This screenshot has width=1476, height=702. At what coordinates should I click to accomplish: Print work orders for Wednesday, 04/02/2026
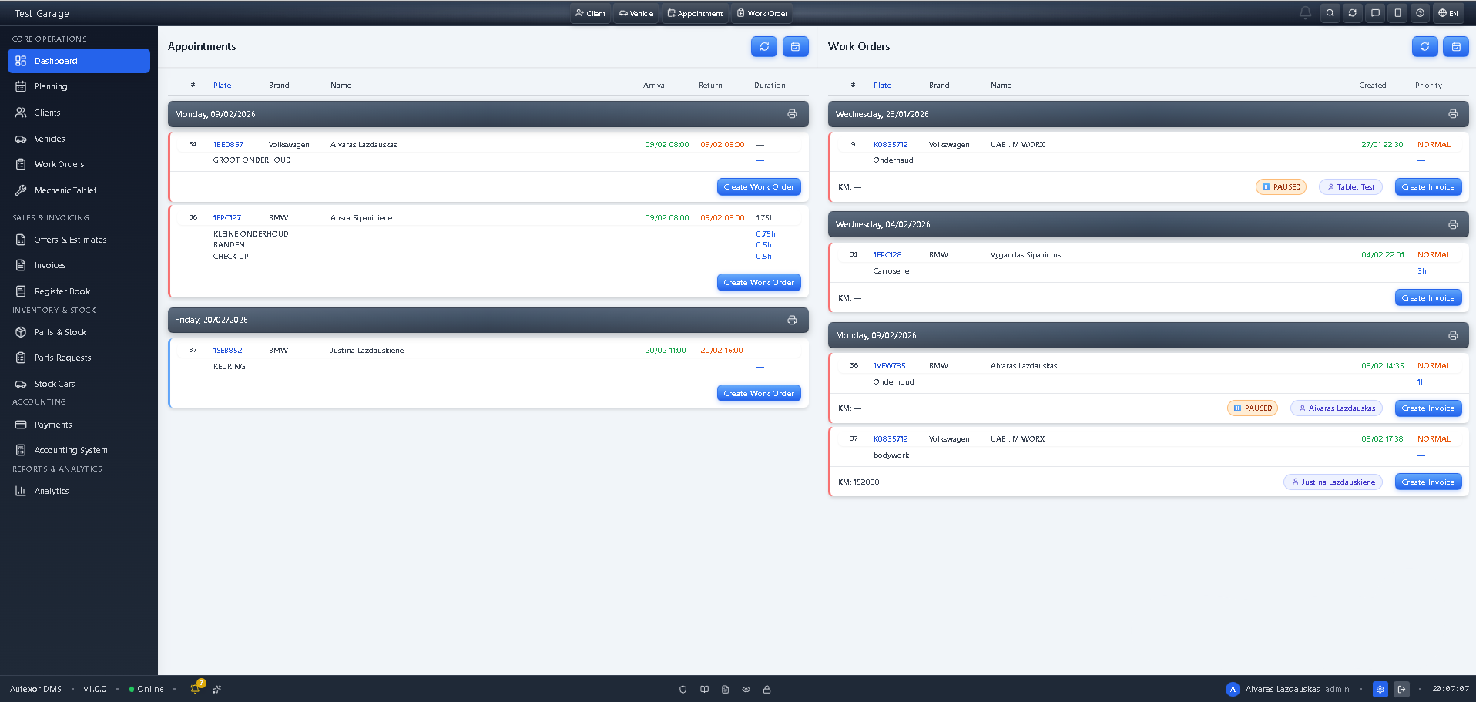coord(1452,225)
